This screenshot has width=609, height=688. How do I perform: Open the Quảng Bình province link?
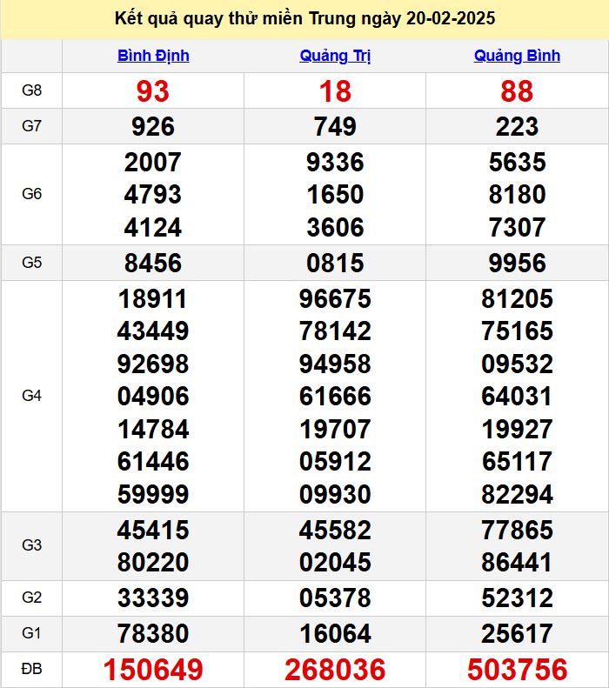pos(517,56)
